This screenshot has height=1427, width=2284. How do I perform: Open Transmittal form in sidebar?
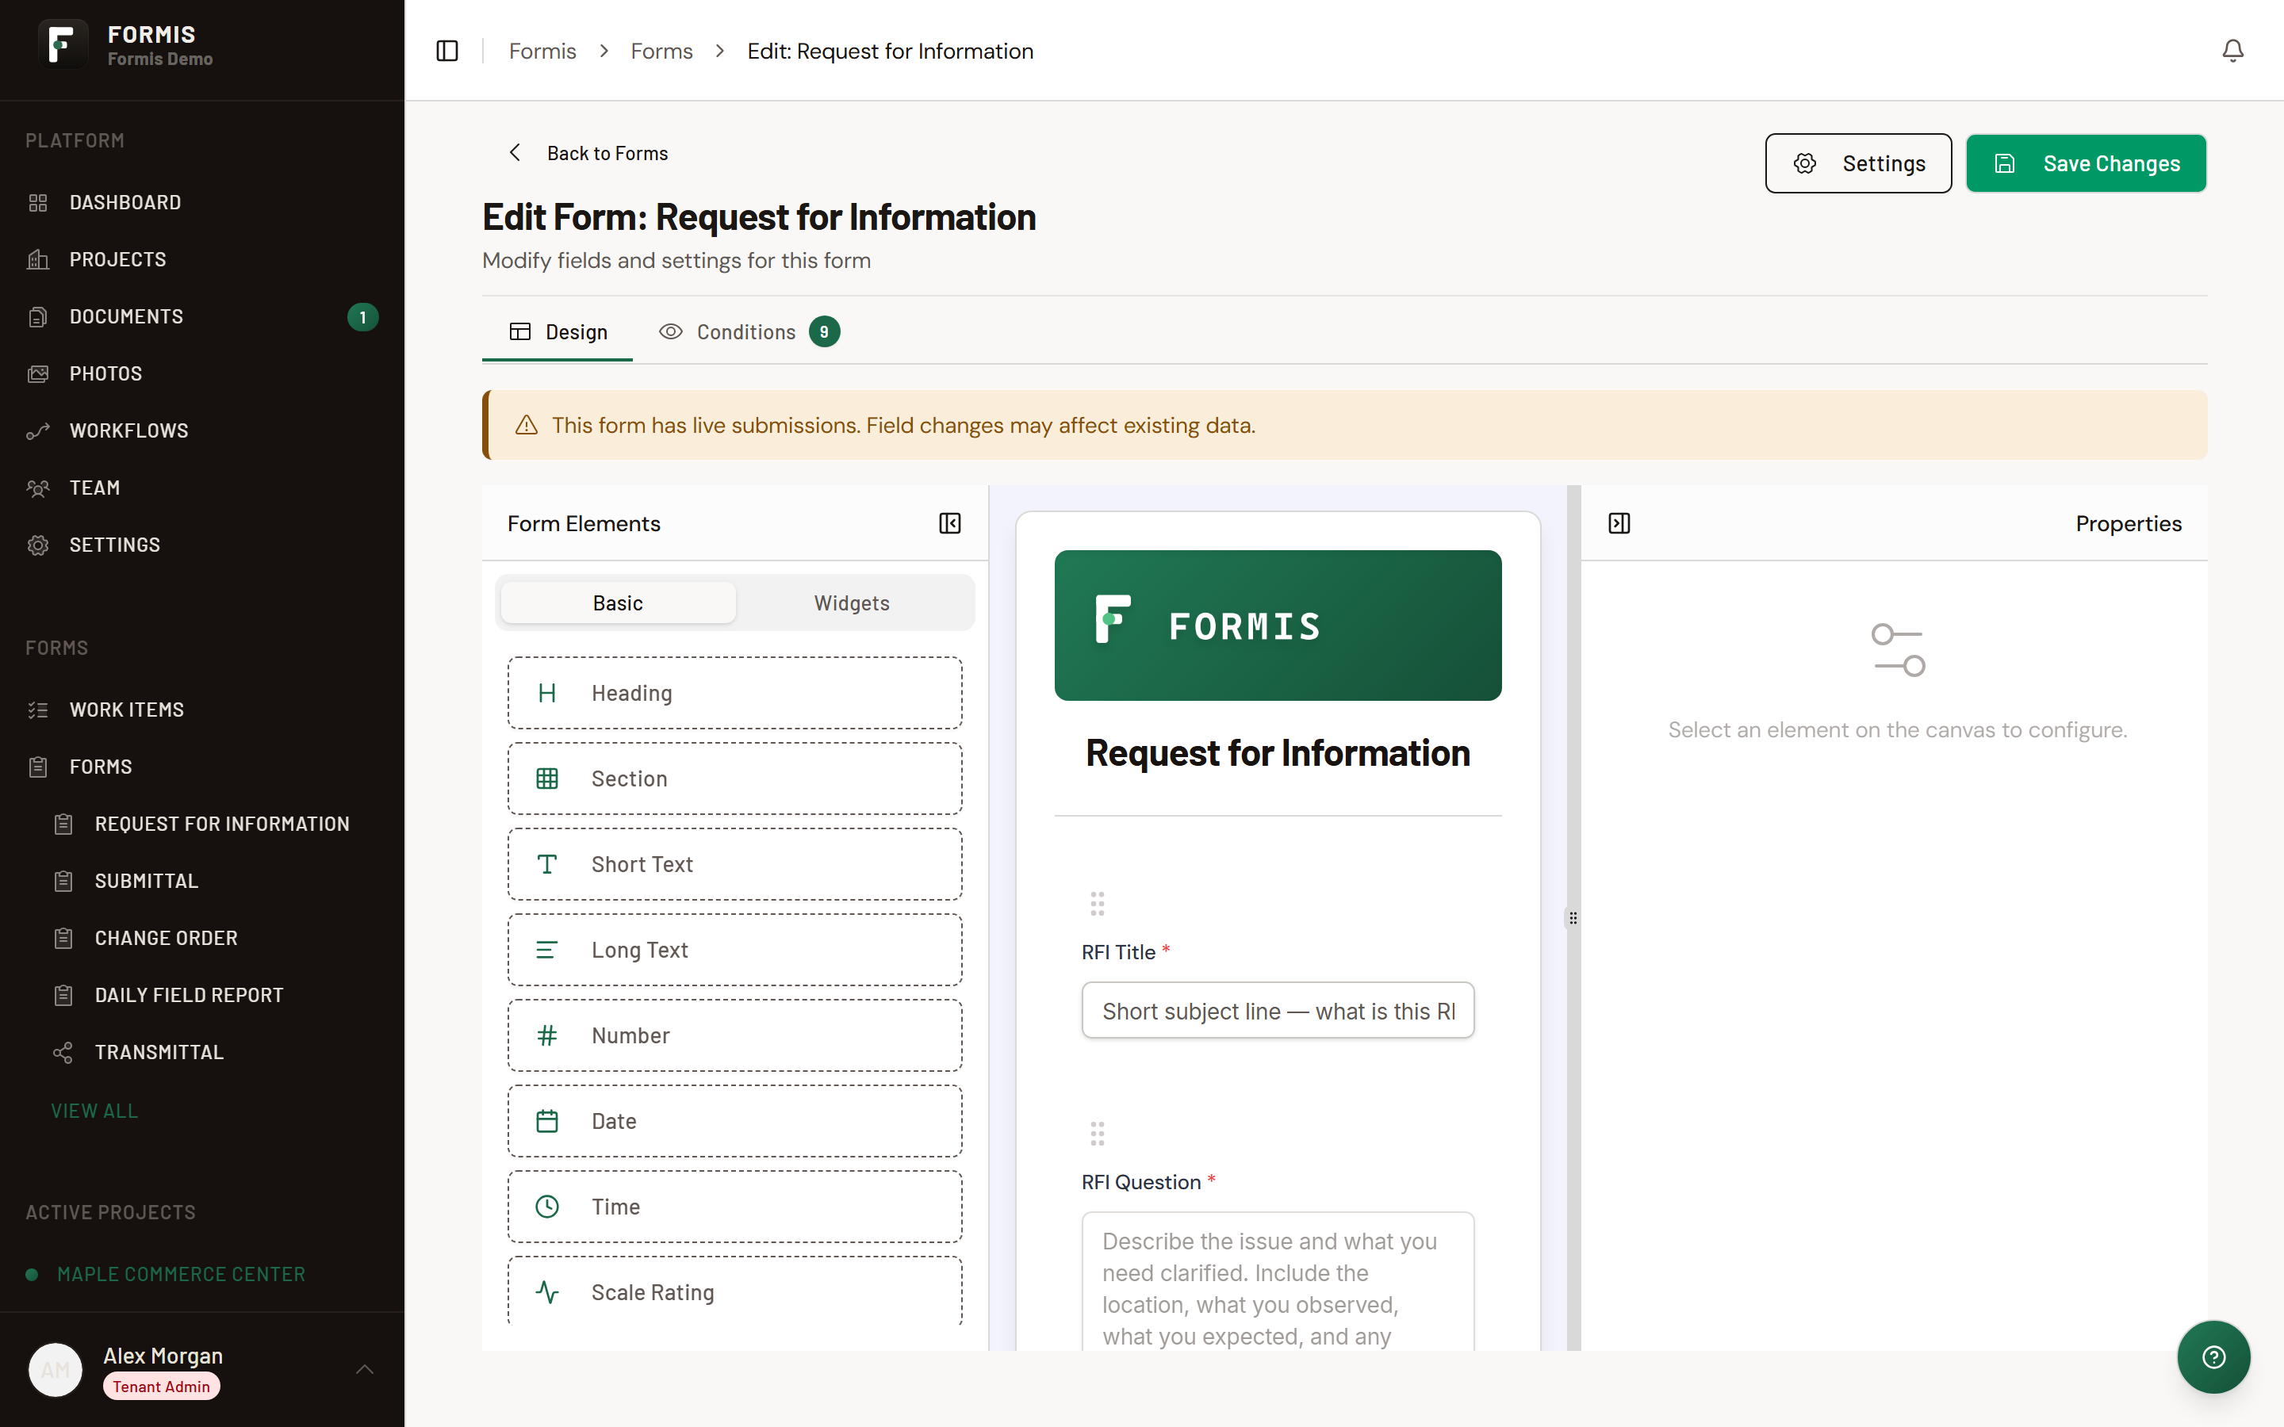(x=215, y=1052)
